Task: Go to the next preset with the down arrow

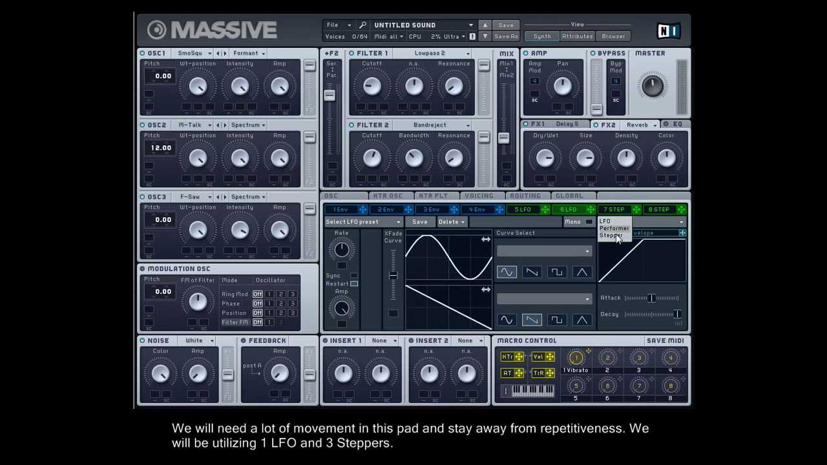Action: pos(485,36)
